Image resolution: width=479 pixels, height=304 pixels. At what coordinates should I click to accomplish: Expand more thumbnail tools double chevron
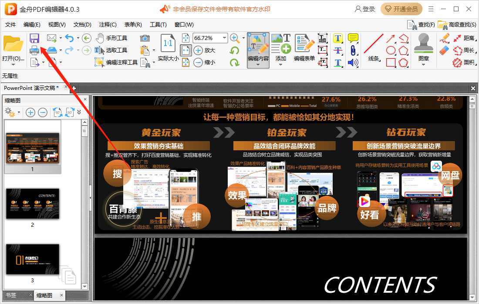[79, 112]
